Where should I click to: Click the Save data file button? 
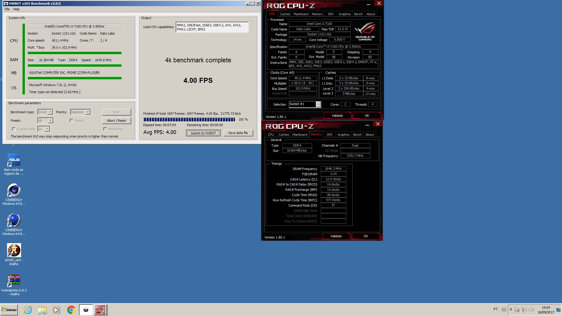[x=238, y=133]
